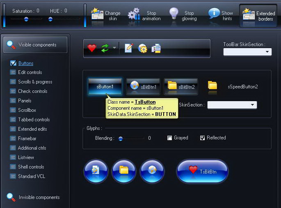Click the round blue globe document button
The image size is (281, 208).
pos(96,171)
